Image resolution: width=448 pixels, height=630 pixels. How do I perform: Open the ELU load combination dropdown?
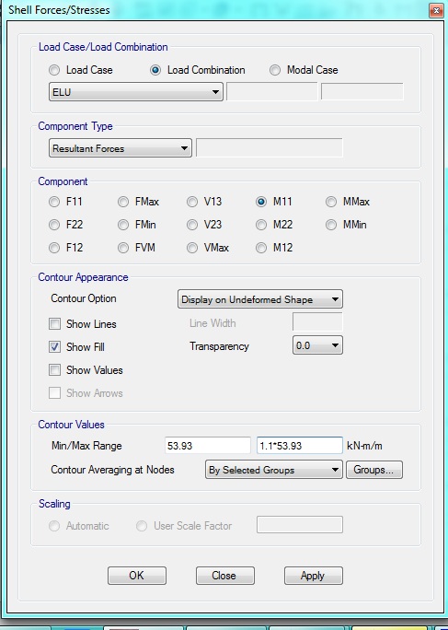click(x=135, y=92)
